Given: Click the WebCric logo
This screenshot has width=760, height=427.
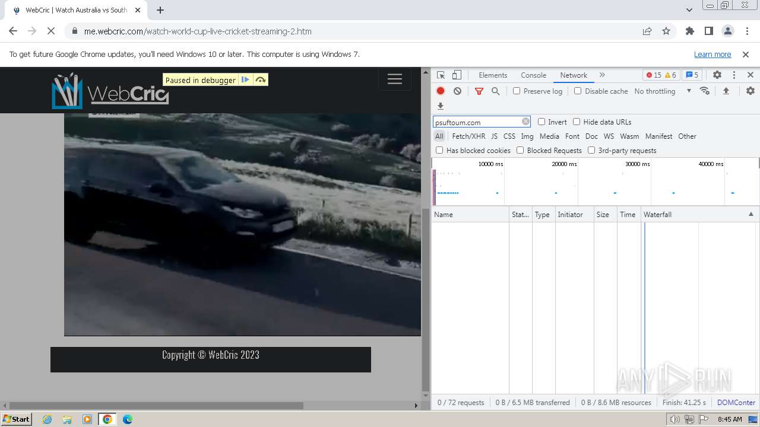Looking at the screenshot, I should pyautogui.click(x=110, y=91).
